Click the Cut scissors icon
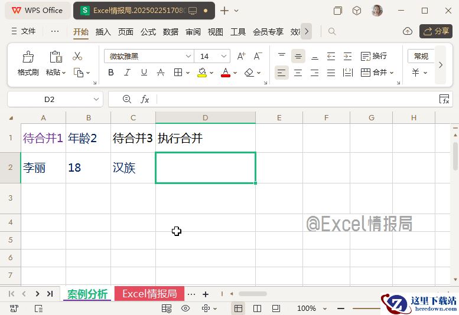This screenshot has height=315, width=459. (77, 56)
